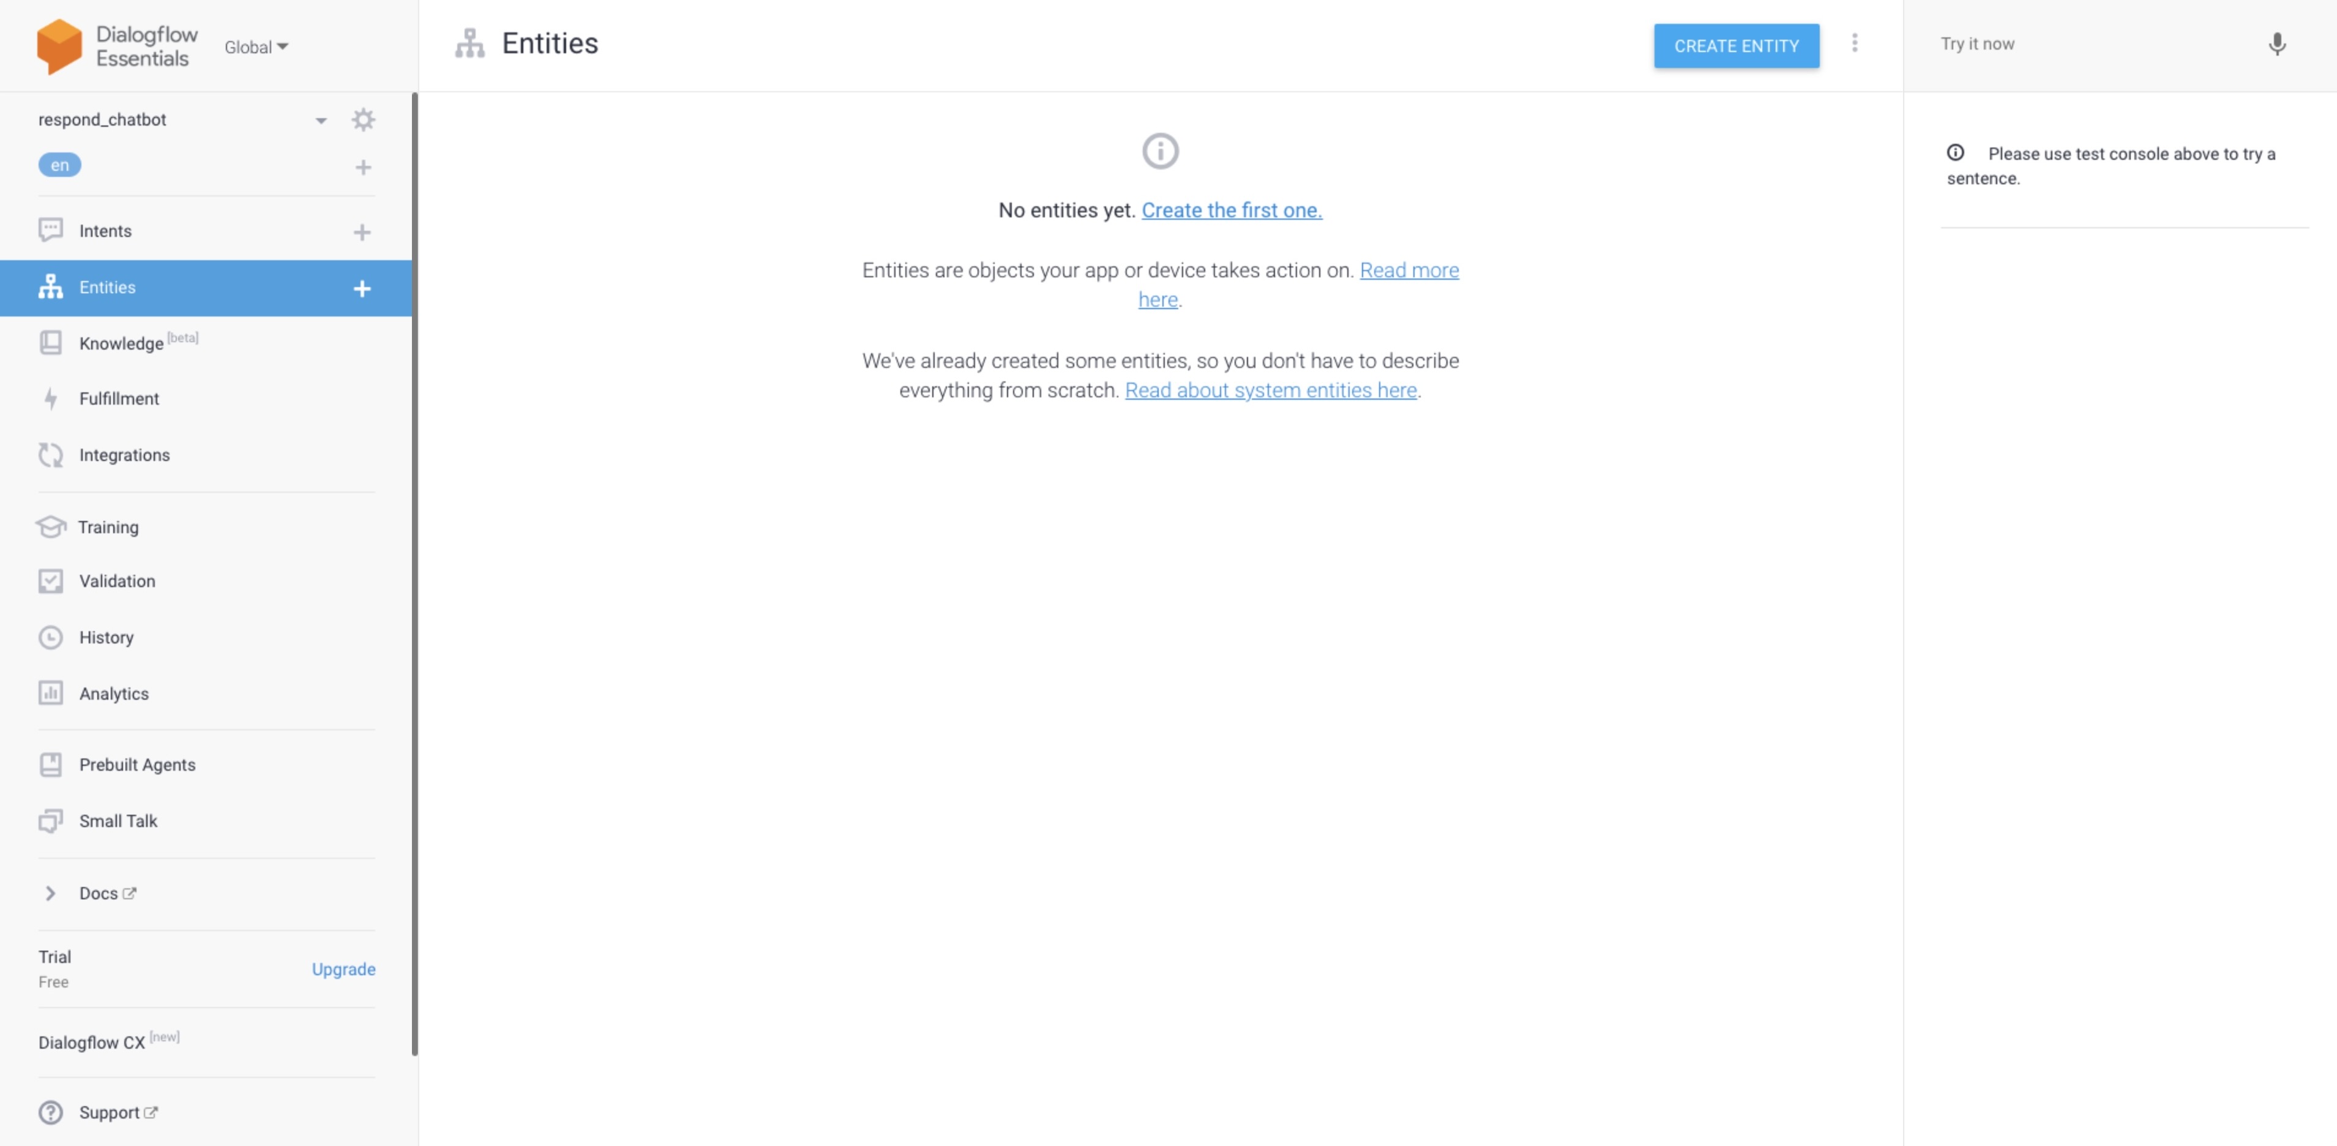Select respond_chatbot agent dropdown
Viewport: 2337px width, 1146px height.
[318, 119]
